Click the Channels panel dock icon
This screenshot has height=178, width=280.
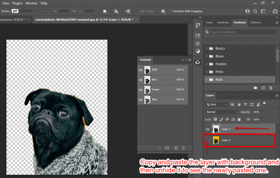(198, 62)
